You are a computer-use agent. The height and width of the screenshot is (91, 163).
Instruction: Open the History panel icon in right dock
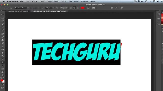(158, 14)
